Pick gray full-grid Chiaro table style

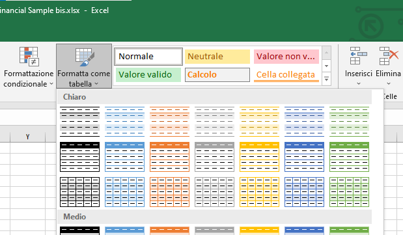pos(214,192)
